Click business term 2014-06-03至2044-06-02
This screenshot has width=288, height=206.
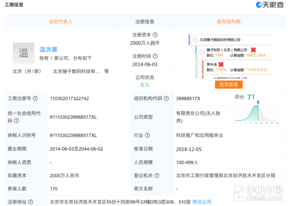pos(76,149)
